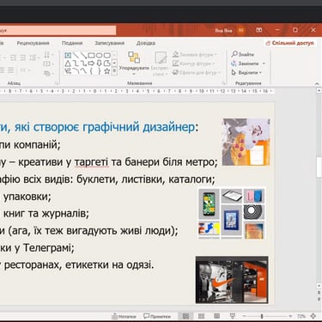Pick the straight Line shape
The height and width of the screenshot is (322, 322).
tap(76, 55)
